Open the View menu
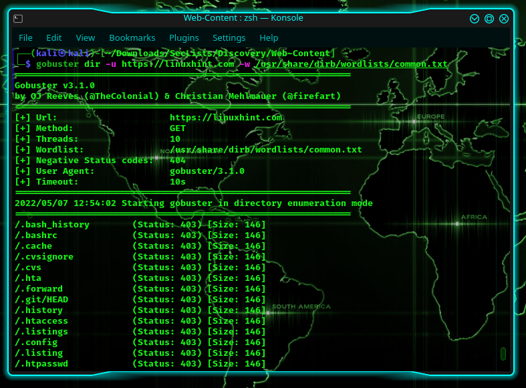This screenshot has height=388, width=526. coord(86,38)
